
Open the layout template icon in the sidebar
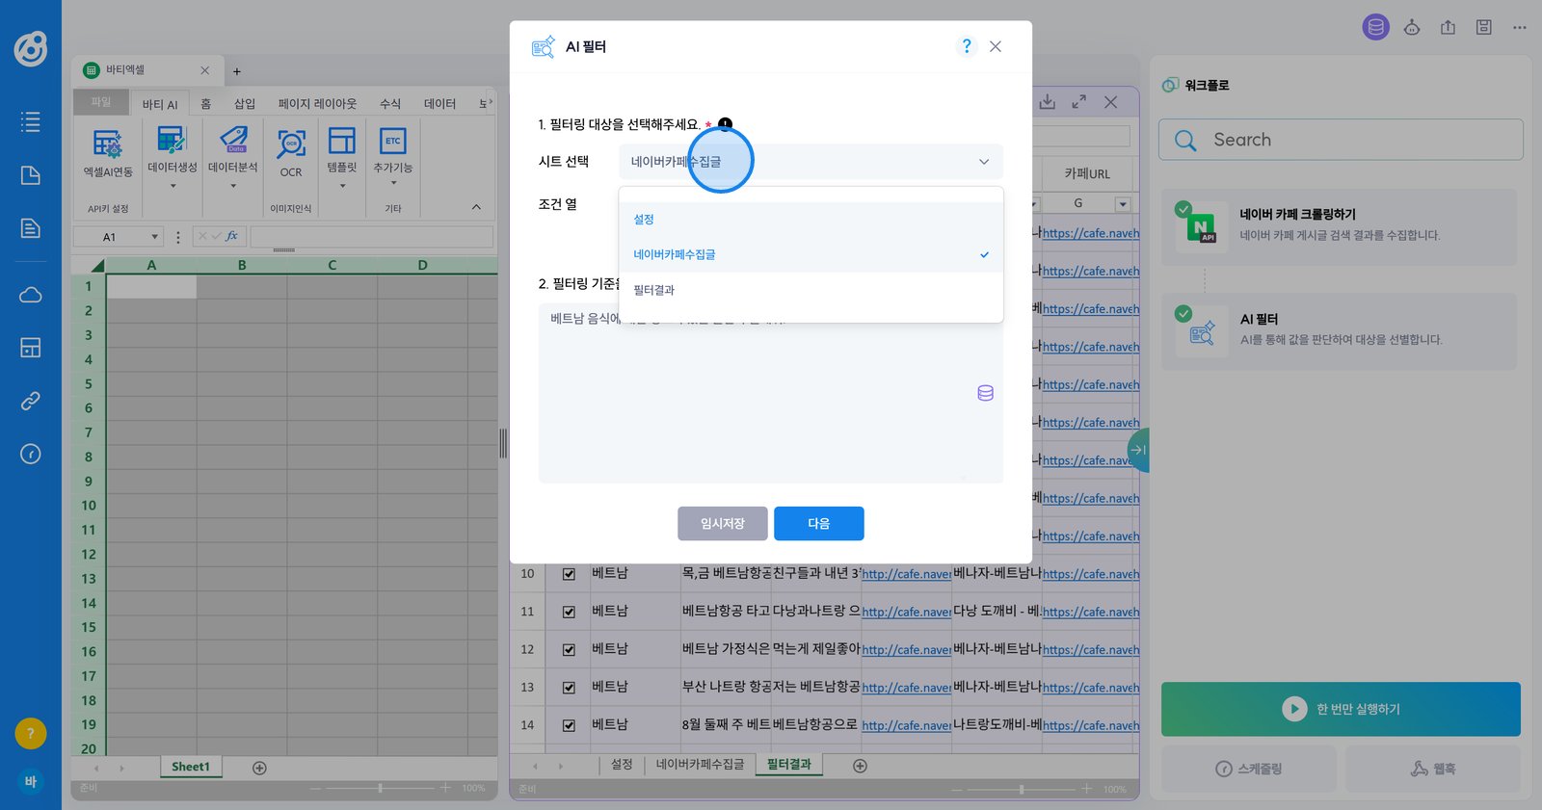31,348
